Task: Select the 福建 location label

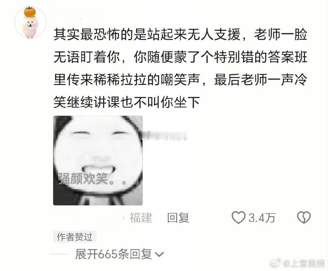Action: 141,218
